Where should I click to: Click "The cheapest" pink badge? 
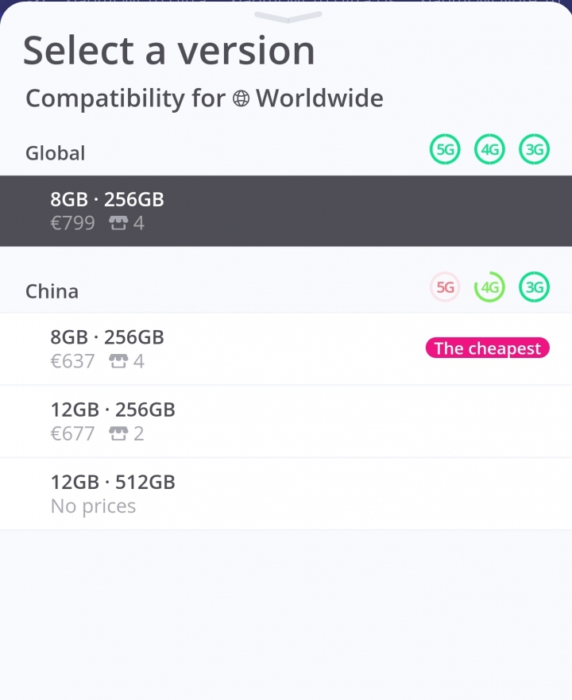tap(488, 348)
